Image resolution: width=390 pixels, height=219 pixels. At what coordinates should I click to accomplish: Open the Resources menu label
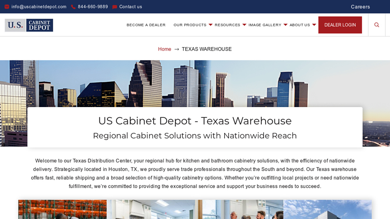click(227, 25)
